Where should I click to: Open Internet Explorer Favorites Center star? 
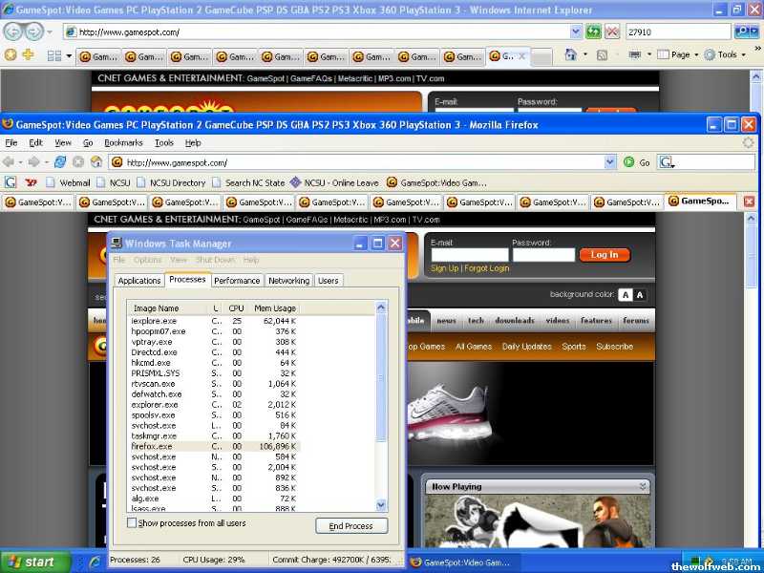pos(11,55)
